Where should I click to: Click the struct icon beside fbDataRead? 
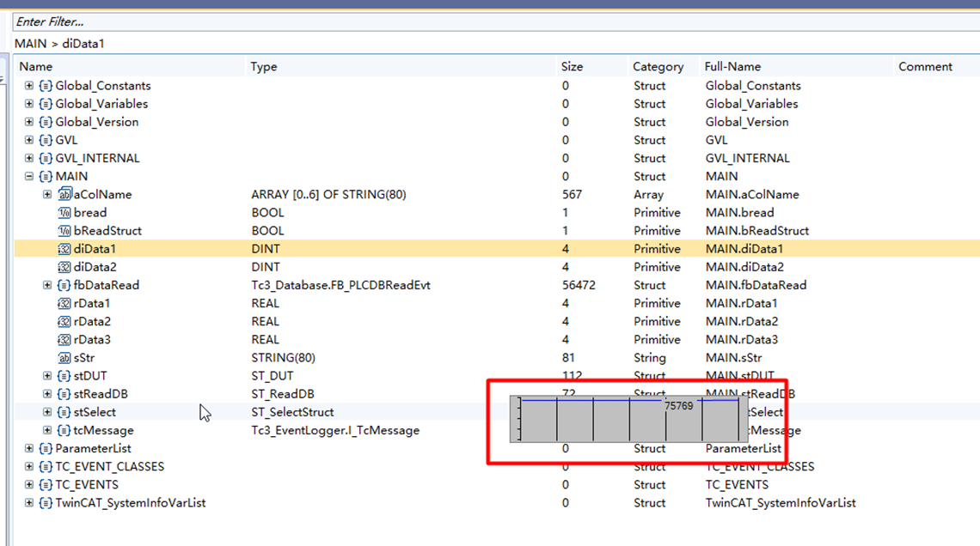tap(64, 284)
